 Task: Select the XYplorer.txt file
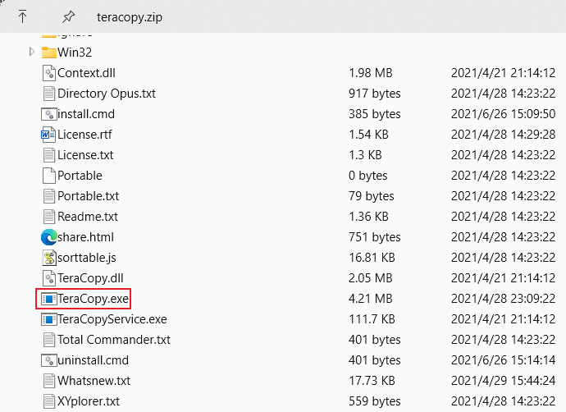pyautogui.click(x=89, y=401)
